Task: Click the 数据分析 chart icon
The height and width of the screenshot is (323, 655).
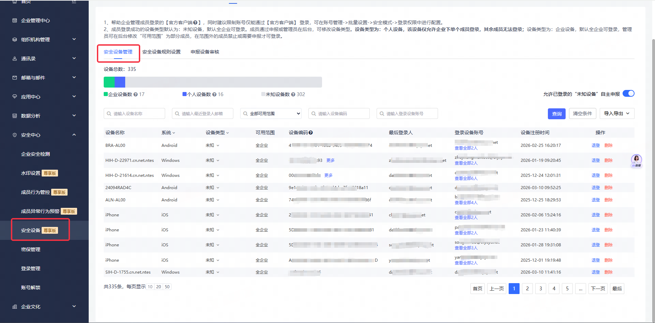Action: tap(15, 116)
